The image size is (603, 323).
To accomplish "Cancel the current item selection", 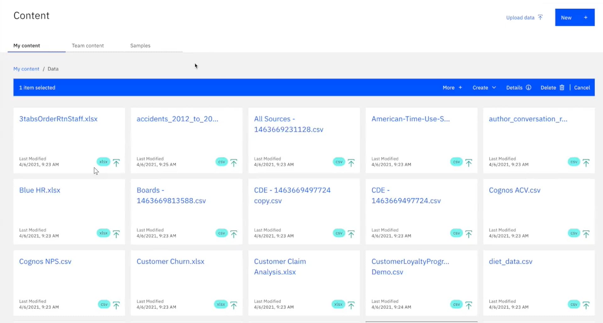I will [x=582, y=88].
